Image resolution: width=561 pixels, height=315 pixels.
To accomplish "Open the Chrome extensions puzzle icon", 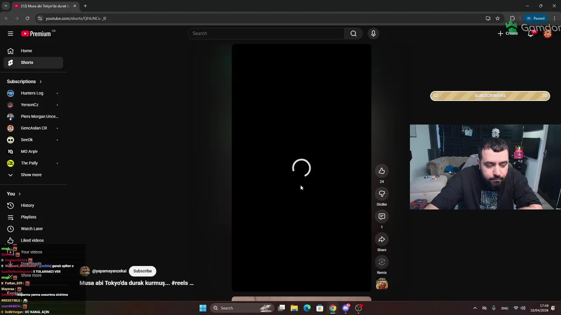I will (x=512, y=18).
